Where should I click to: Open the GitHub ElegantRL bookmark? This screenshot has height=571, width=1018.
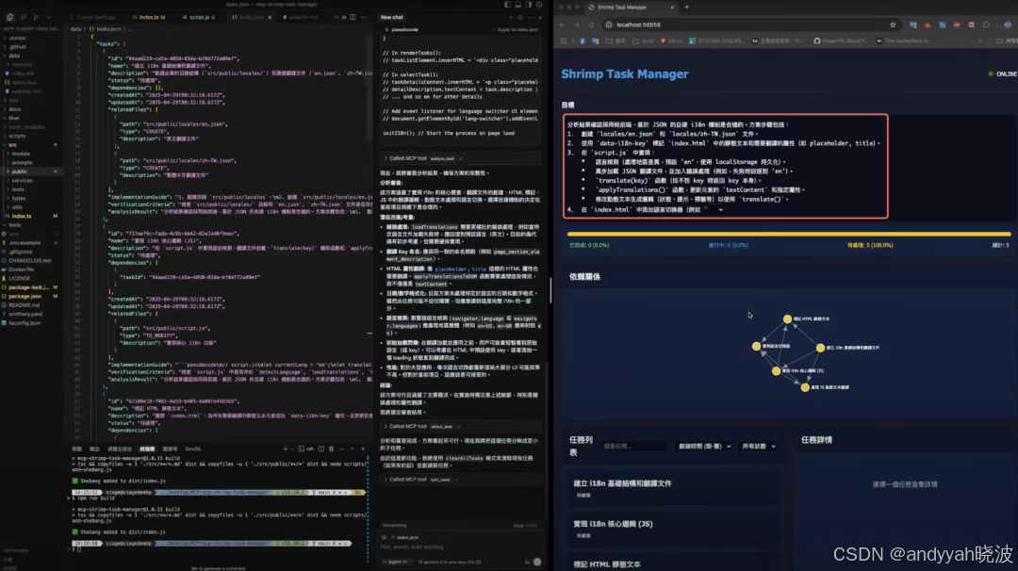click(841, 41)
